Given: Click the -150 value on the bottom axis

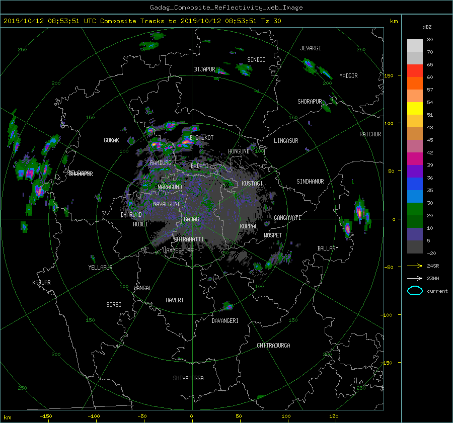Looking at the screenshot, I should [x=46, y=416].
